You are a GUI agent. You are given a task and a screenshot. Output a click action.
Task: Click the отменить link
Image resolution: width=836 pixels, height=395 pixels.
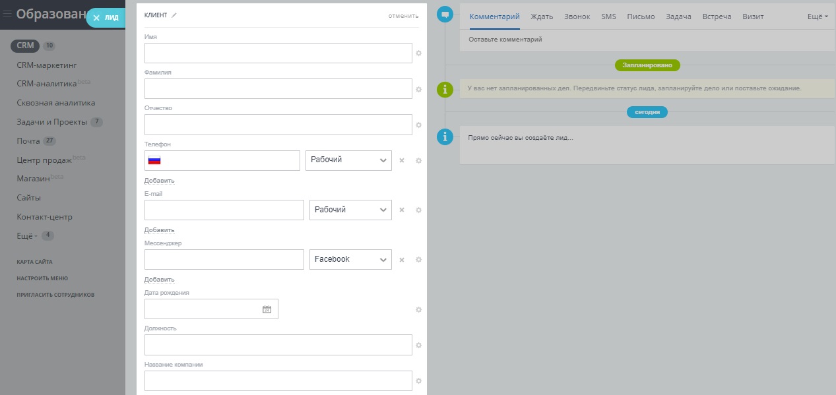coord(403,15)
